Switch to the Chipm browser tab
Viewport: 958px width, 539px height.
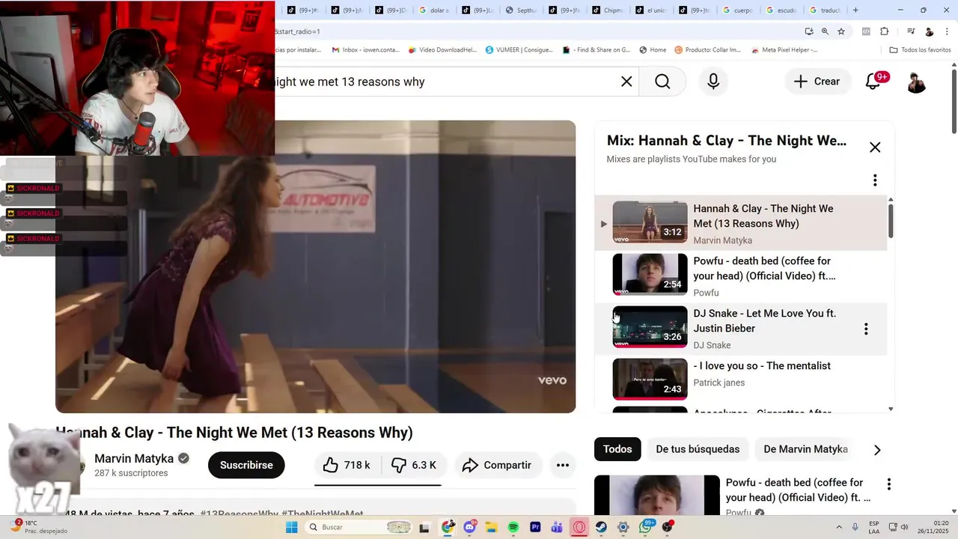coord(607,10)
